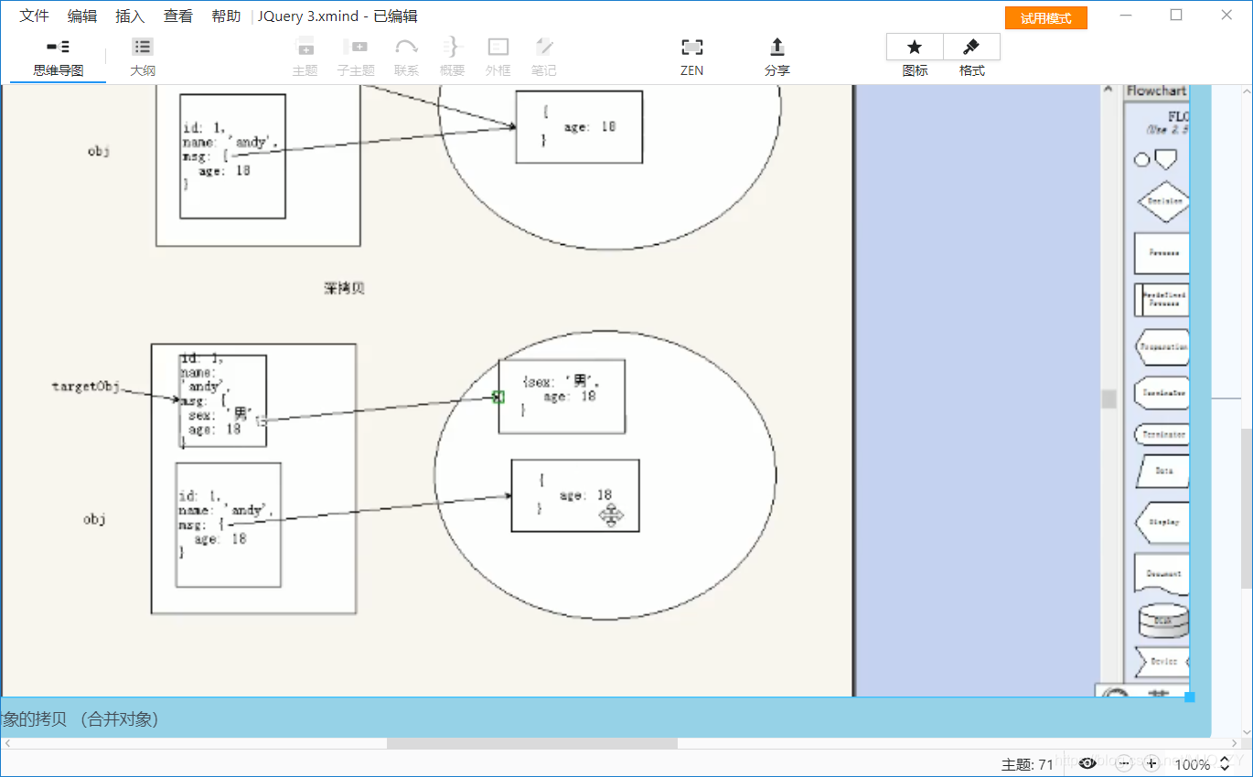Click the 概要 summary toolbar icon
1253x777 pixels.
(x=452, y=58)
